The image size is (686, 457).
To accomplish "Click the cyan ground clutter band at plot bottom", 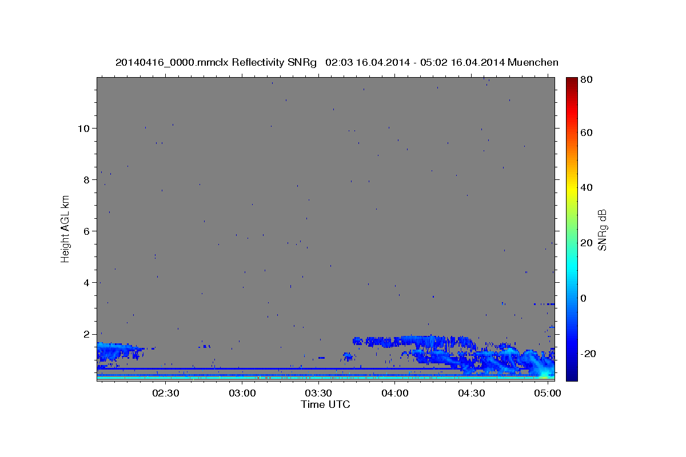I will [x=325, y=378].
